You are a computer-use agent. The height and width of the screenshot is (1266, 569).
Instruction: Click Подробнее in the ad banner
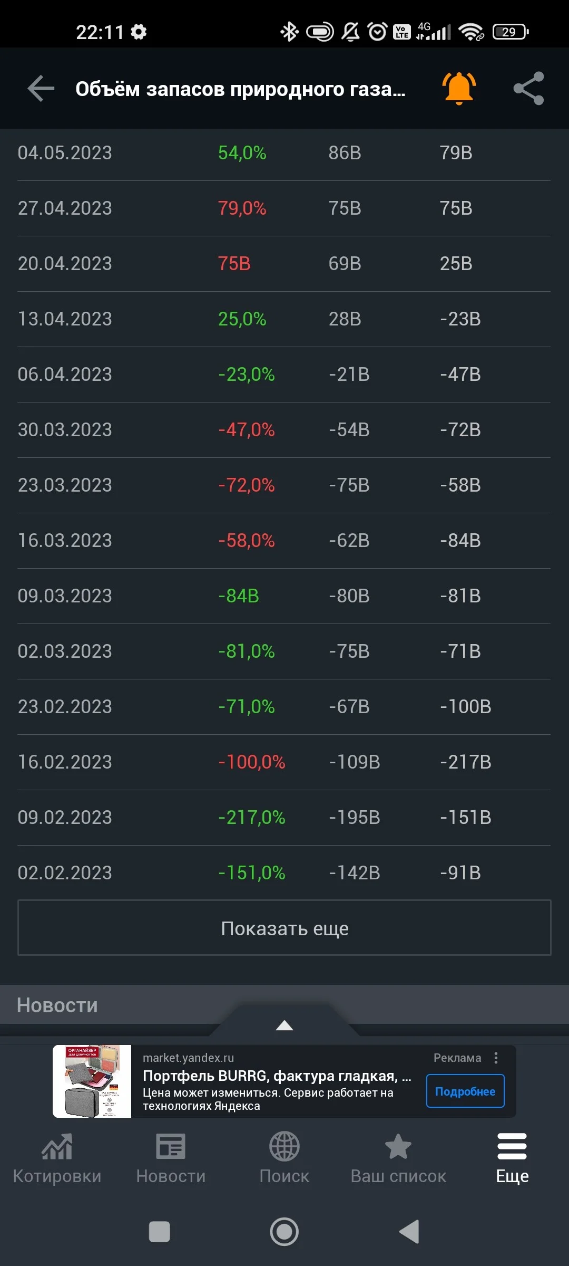[x=465, y=1091]
